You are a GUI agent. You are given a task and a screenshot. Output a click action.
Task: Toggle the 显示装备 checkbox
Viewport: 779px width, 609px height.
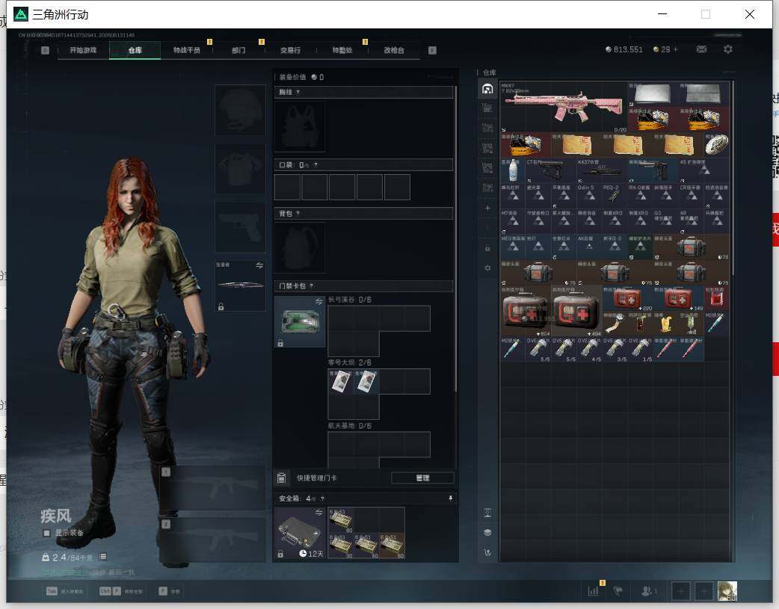point(46,533)
